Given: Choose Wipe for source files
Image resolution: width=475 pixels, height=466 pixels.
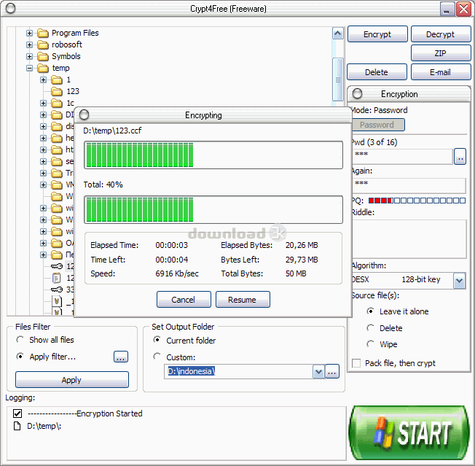Looking at the screenshot, I should point(371,344).
